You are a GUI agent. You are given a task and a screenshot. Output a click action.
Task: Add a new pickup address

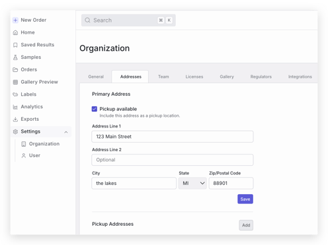pyautogui.click(x=246, y=225)
